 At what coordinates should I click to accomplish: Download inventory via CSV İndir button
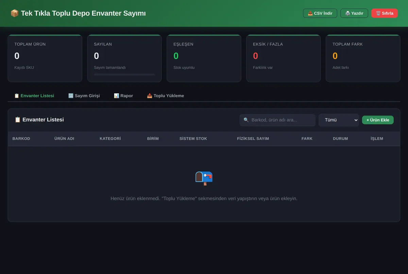pos(320,13)
